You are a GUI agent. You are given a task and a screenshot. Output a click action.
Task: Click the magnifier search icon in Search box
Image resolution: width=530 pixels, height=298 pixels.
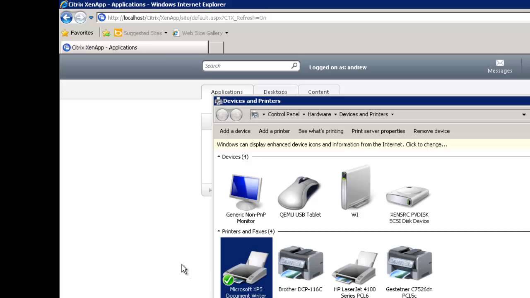point(294,65)
